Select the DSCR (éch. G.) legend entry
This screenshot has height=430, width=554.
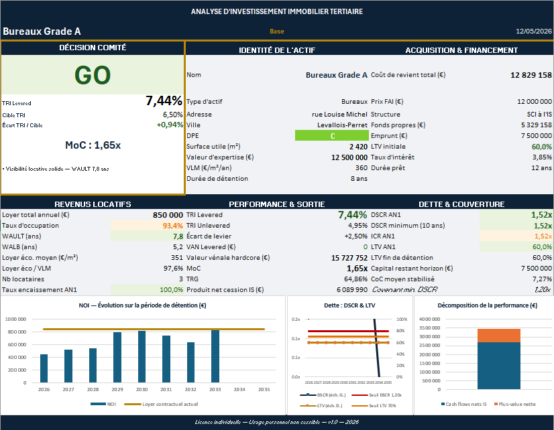coord(323,395)
